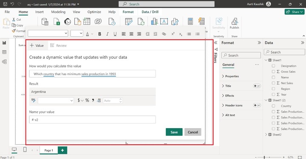Click the zoom slider in status bar
Viewport: 306px width, 159px height.
(x=269, y=157)
